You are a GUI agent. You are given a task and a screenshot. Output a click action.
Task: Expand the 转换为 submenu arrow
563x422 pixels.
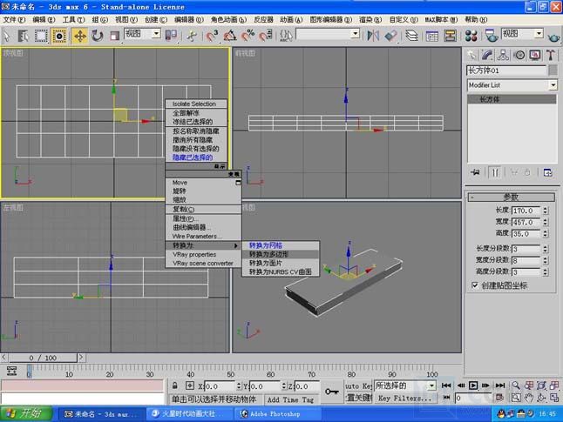(x=236, y=245)
